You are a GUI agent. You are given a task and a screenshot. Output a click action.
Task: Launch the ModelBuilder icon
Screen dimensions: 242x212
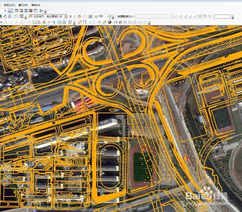[x=41, y=11]
